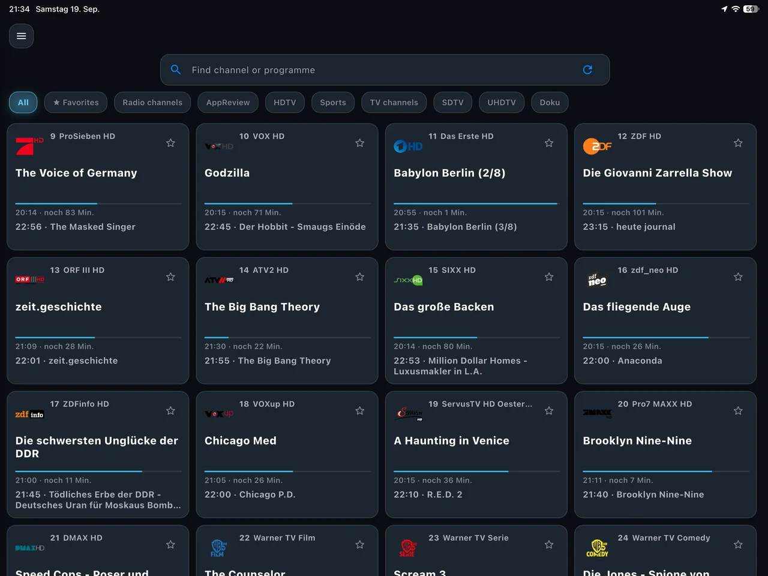Open Babylon Berlin (2/8) programme
The height and width of the screenshot is (576, 768).
(449, 173)
